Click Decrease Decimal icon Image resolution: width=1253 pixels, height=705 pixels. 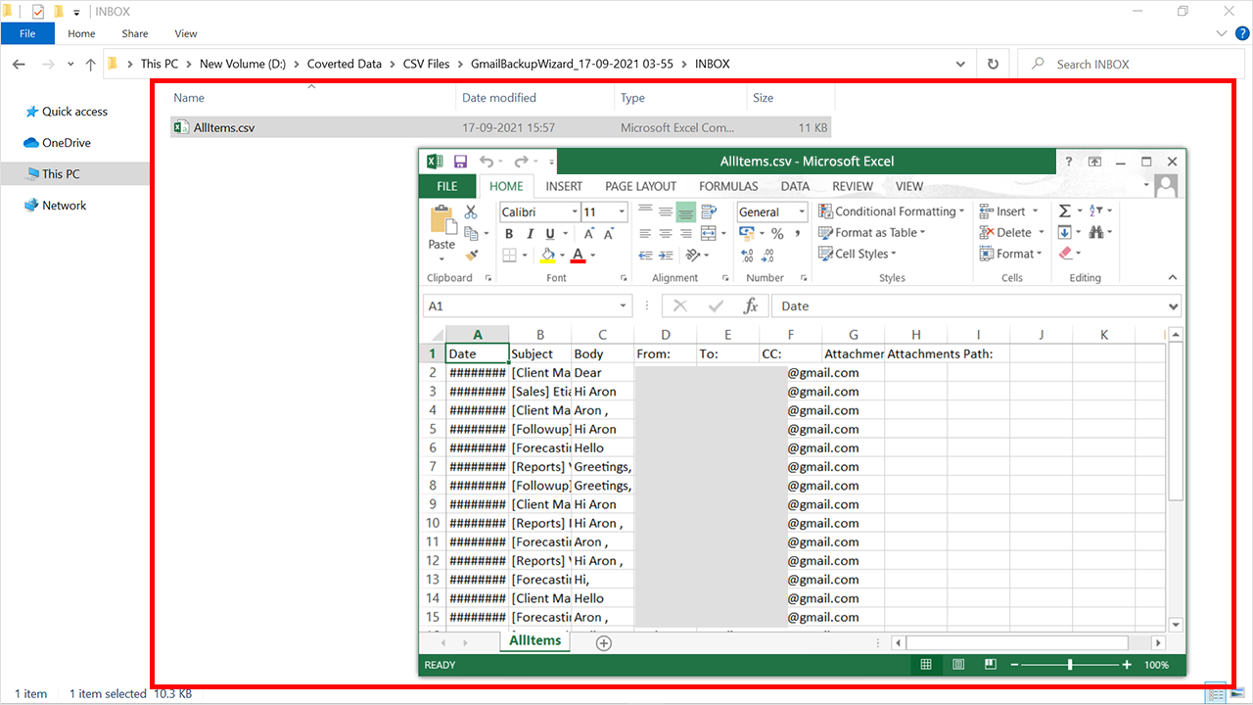(x=769, y=255)
